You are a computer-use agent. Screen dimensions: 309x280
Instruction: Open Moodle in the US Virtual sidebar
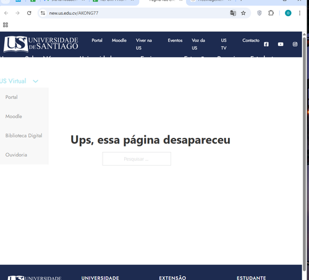tap(14, 116)
